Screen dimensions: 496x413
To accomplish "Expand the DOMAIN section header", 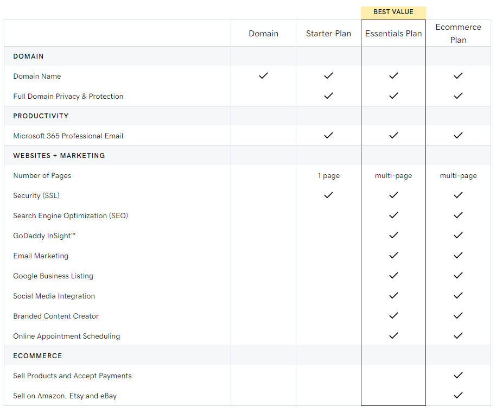I will tap(28, 56).
